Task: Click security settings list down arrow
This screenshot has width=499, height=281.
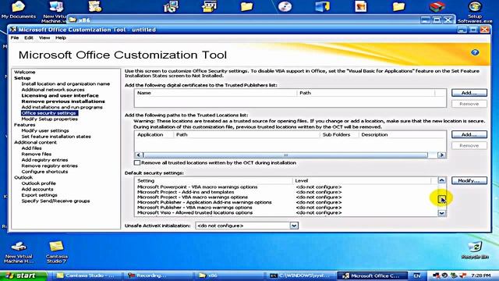Action: click(x=442, y=213)
